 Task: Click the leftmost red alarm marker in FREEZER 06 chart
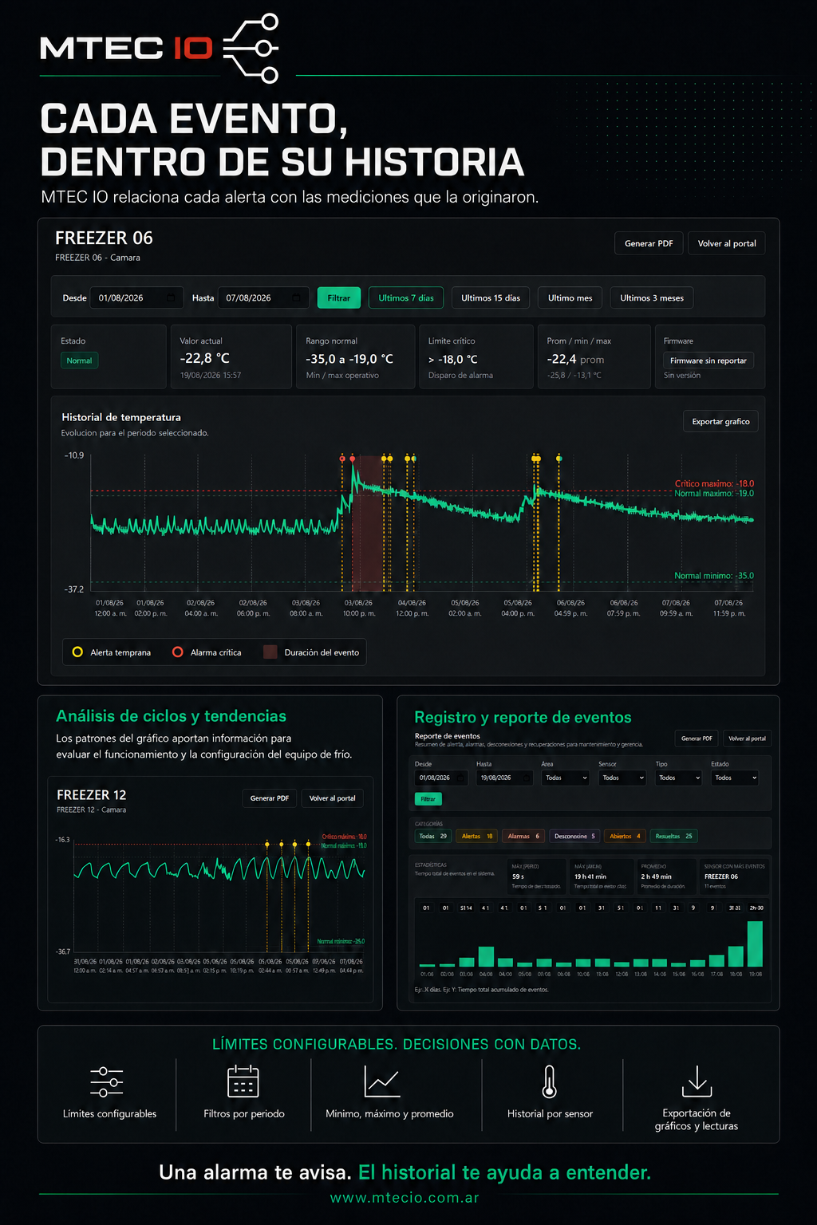tap(342, 459)
